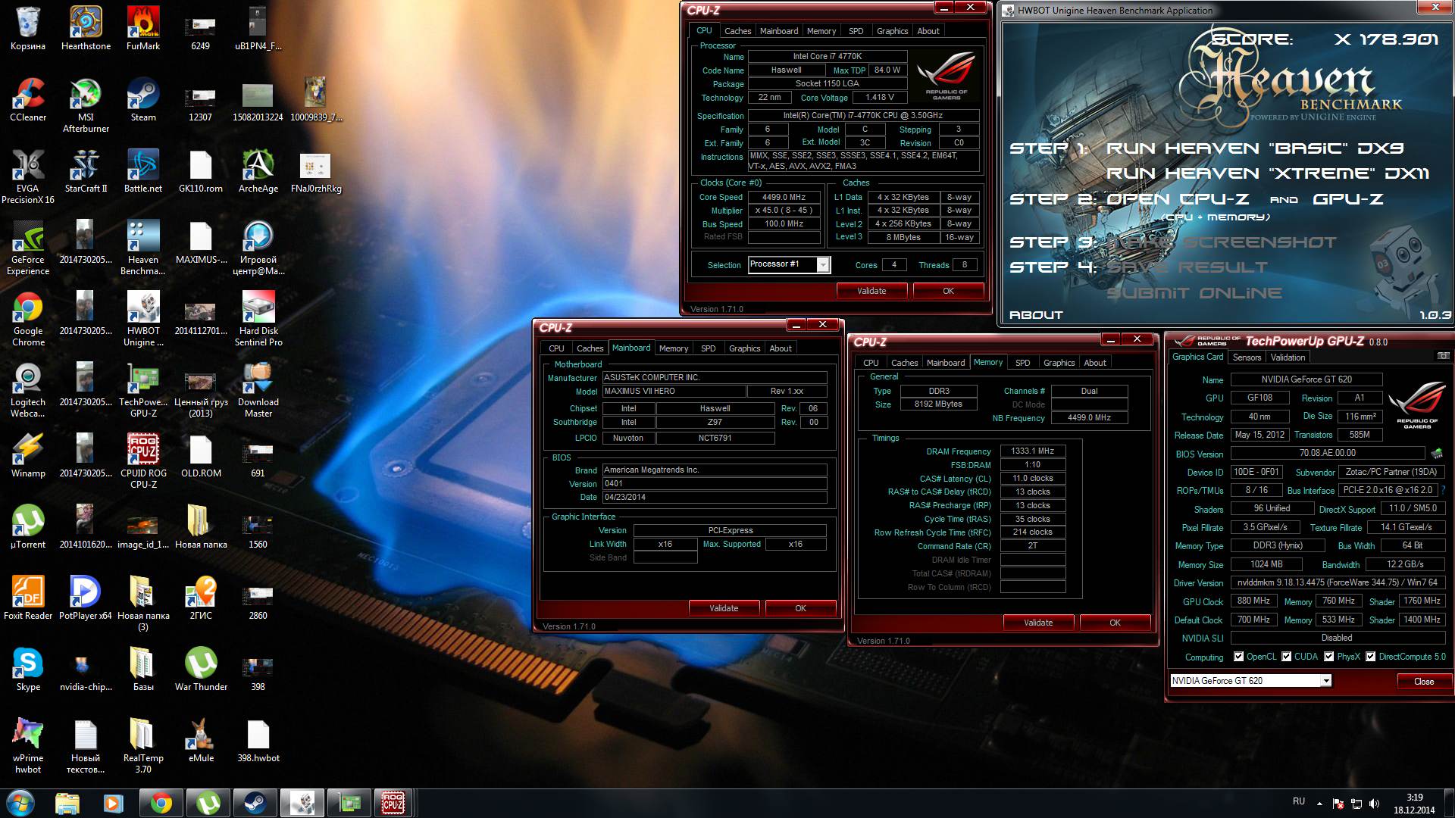
Task: Click GPU-Z screenshot camera icon
Action: [x=1443, y=356]
